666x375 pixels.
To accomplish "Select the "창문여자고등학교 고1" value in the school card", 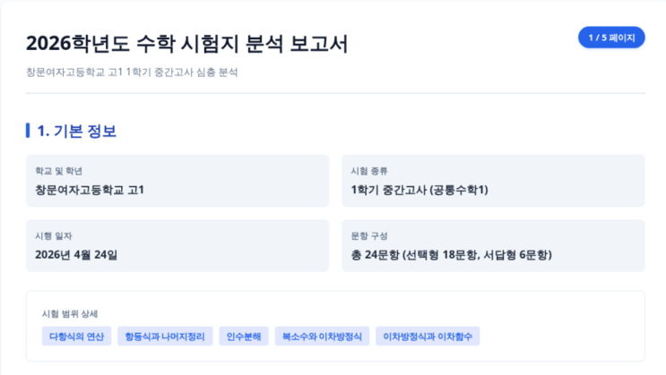I will pyautogui.click(x=90, y=190).
